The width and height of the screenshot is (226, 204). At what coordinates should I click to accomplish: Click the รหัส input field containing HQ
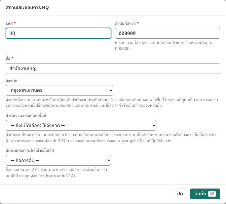pyautogui.click(x=58, y=33)
